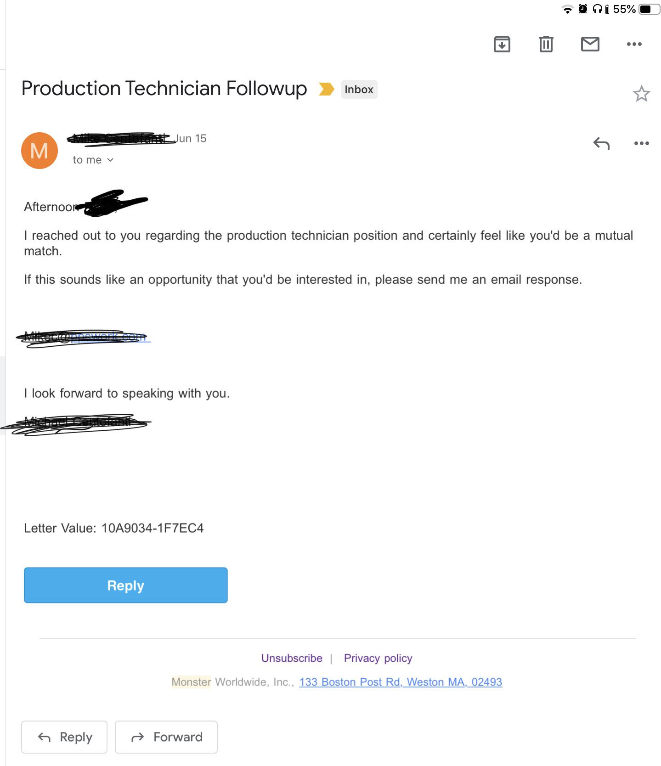Screen dimensions: 661x766
Task: Click the blue Reply button in message
Action: click(x=125, y=585)
